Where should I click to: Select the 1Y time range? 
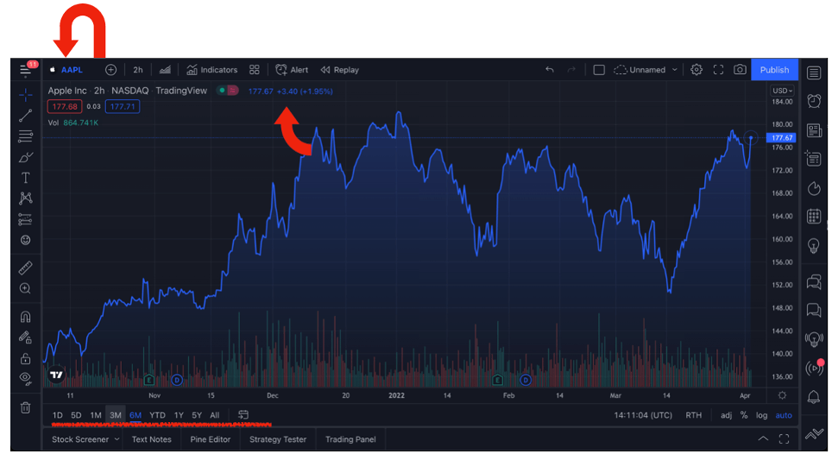(179, 415)
